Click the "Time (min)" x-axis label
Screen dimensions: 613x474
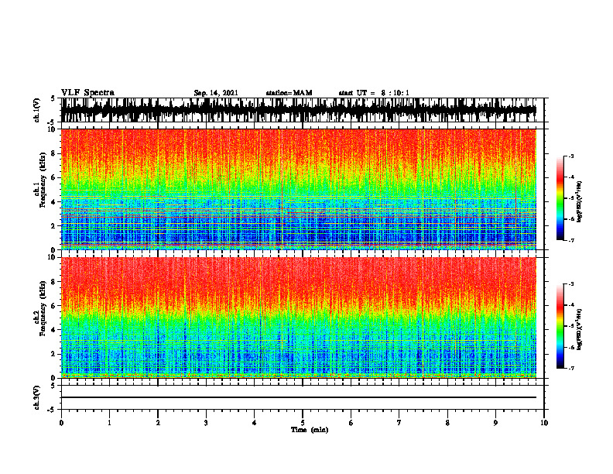[310, 430]
